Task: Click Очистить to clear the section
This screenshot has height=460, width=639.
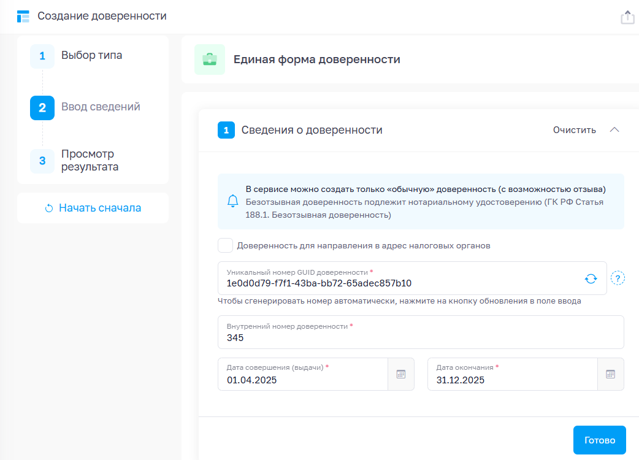Action: (574, 130)
